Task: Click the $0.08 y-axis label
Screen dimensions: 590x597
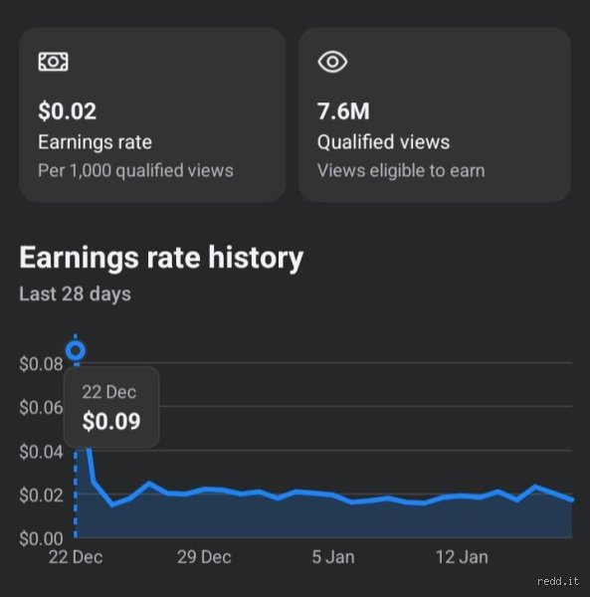Action: [x=41, y=363]
